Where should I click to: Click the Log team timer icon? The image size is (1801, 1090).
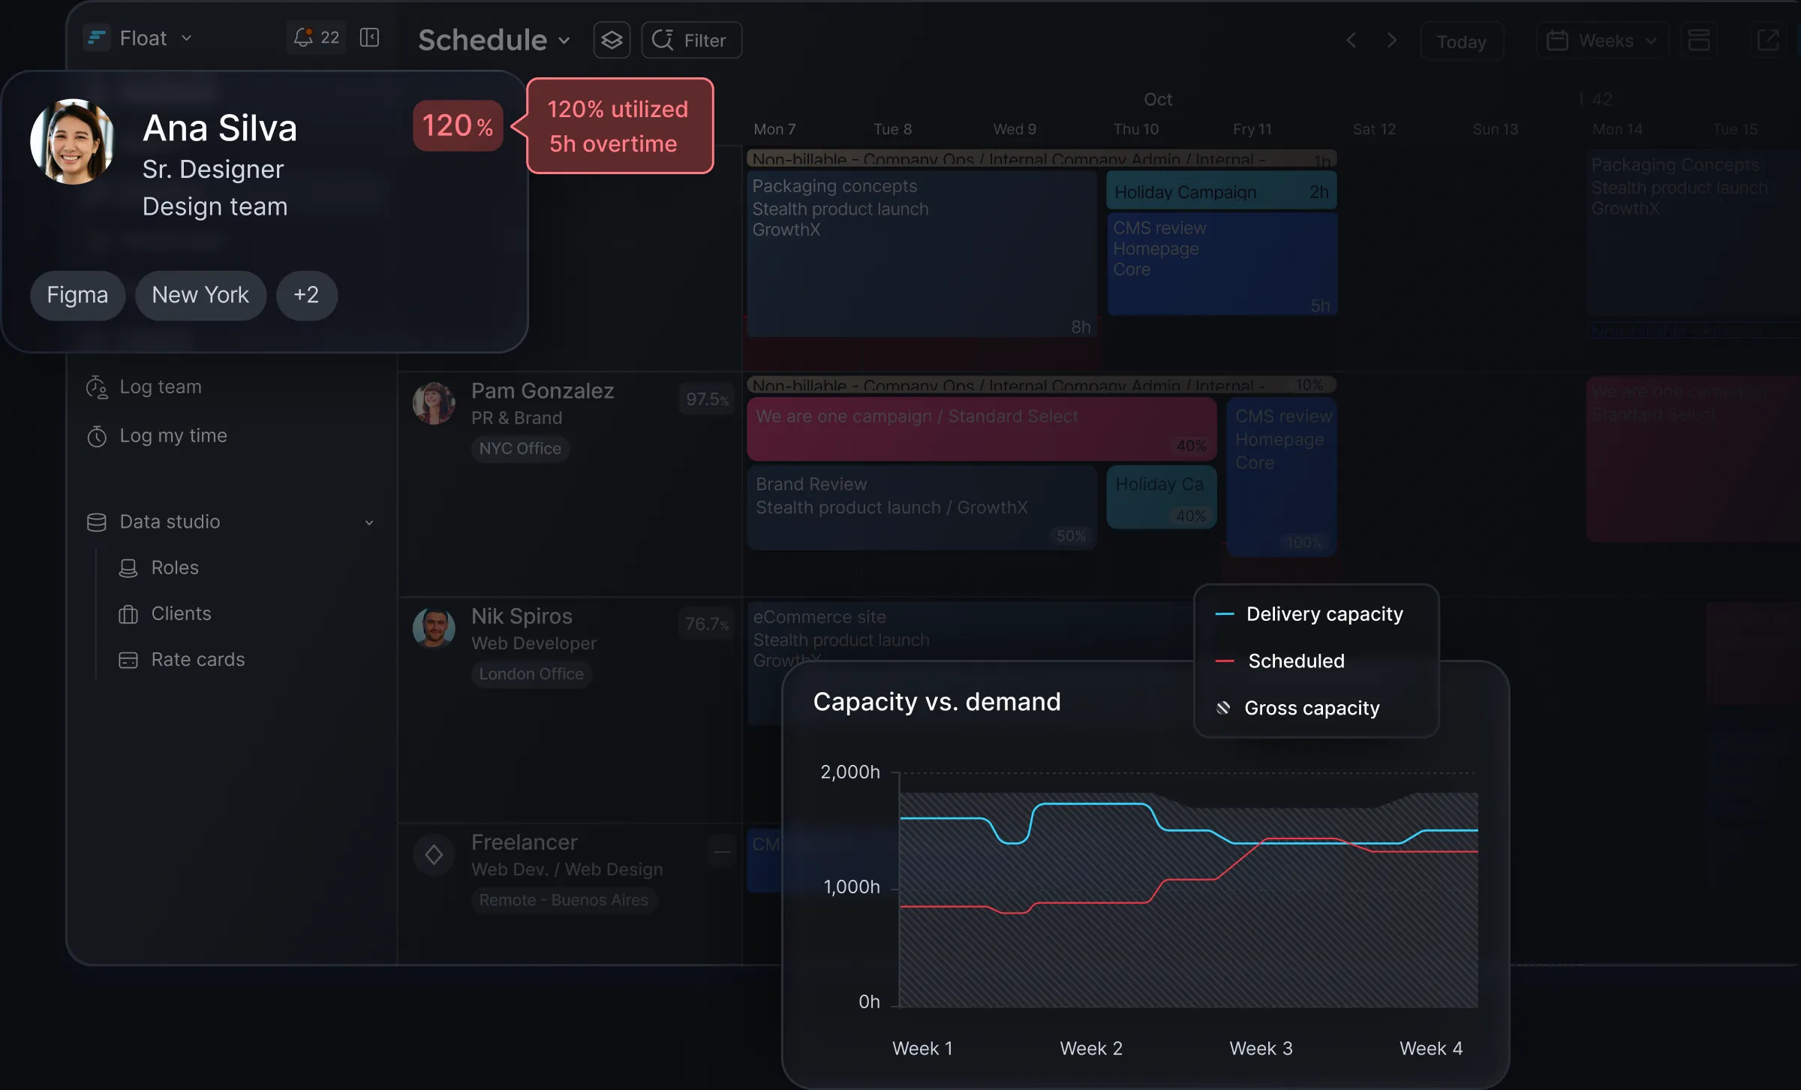97,387
